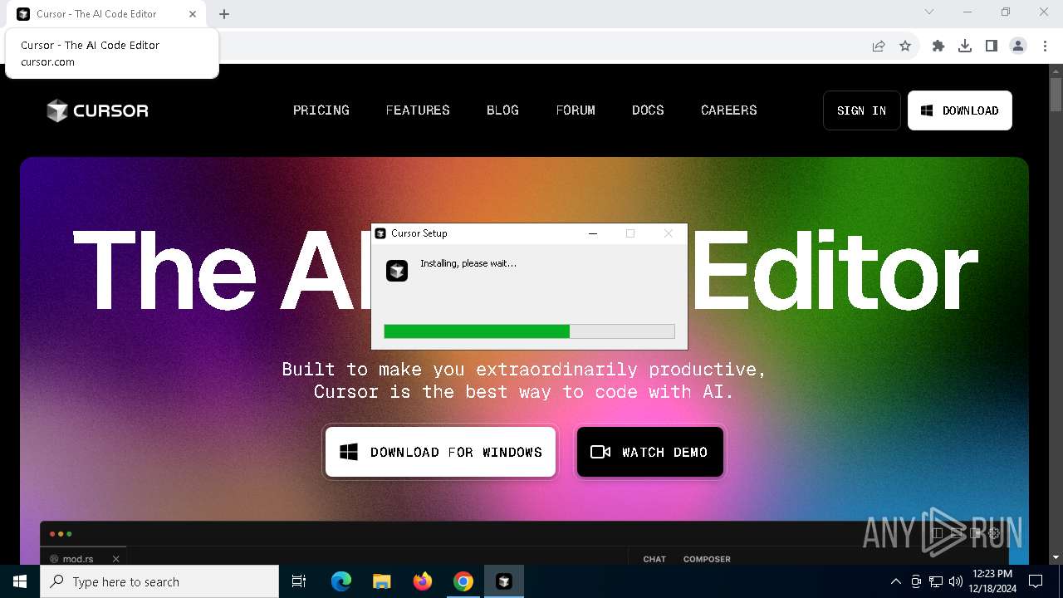1063x598 pixels.
Task: Open File Explorer from taskbar
Action: point(382,581)
